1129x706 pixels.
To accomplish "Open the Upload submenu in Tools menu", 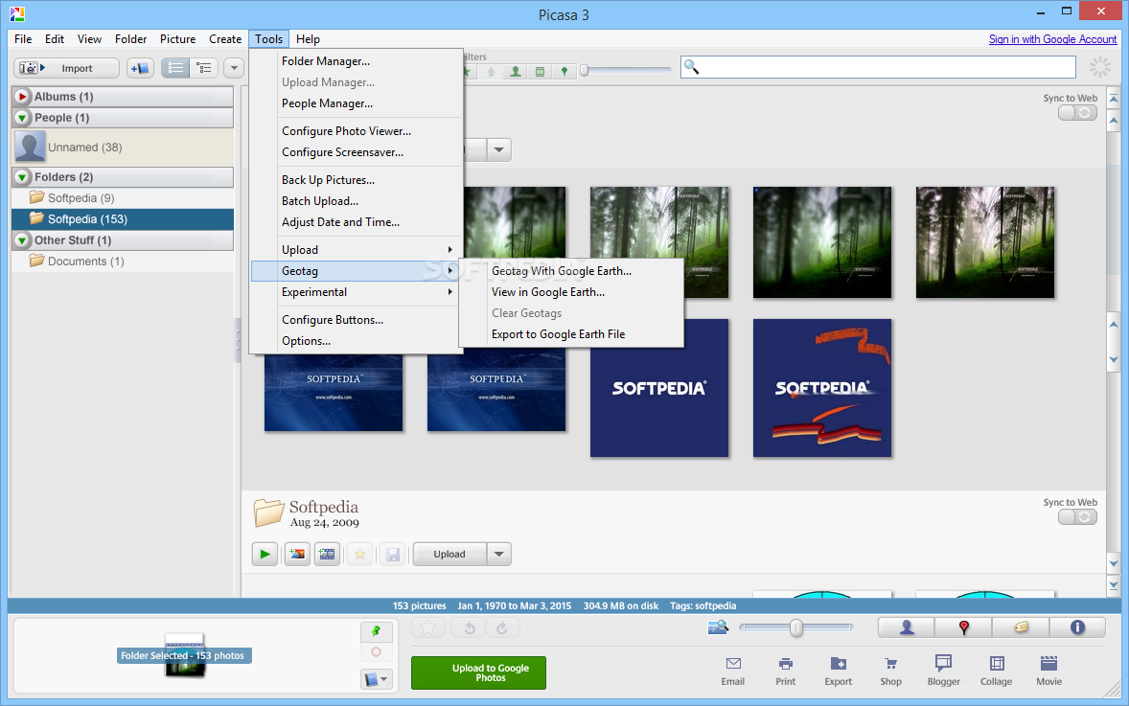I will [x=355, y=250].
